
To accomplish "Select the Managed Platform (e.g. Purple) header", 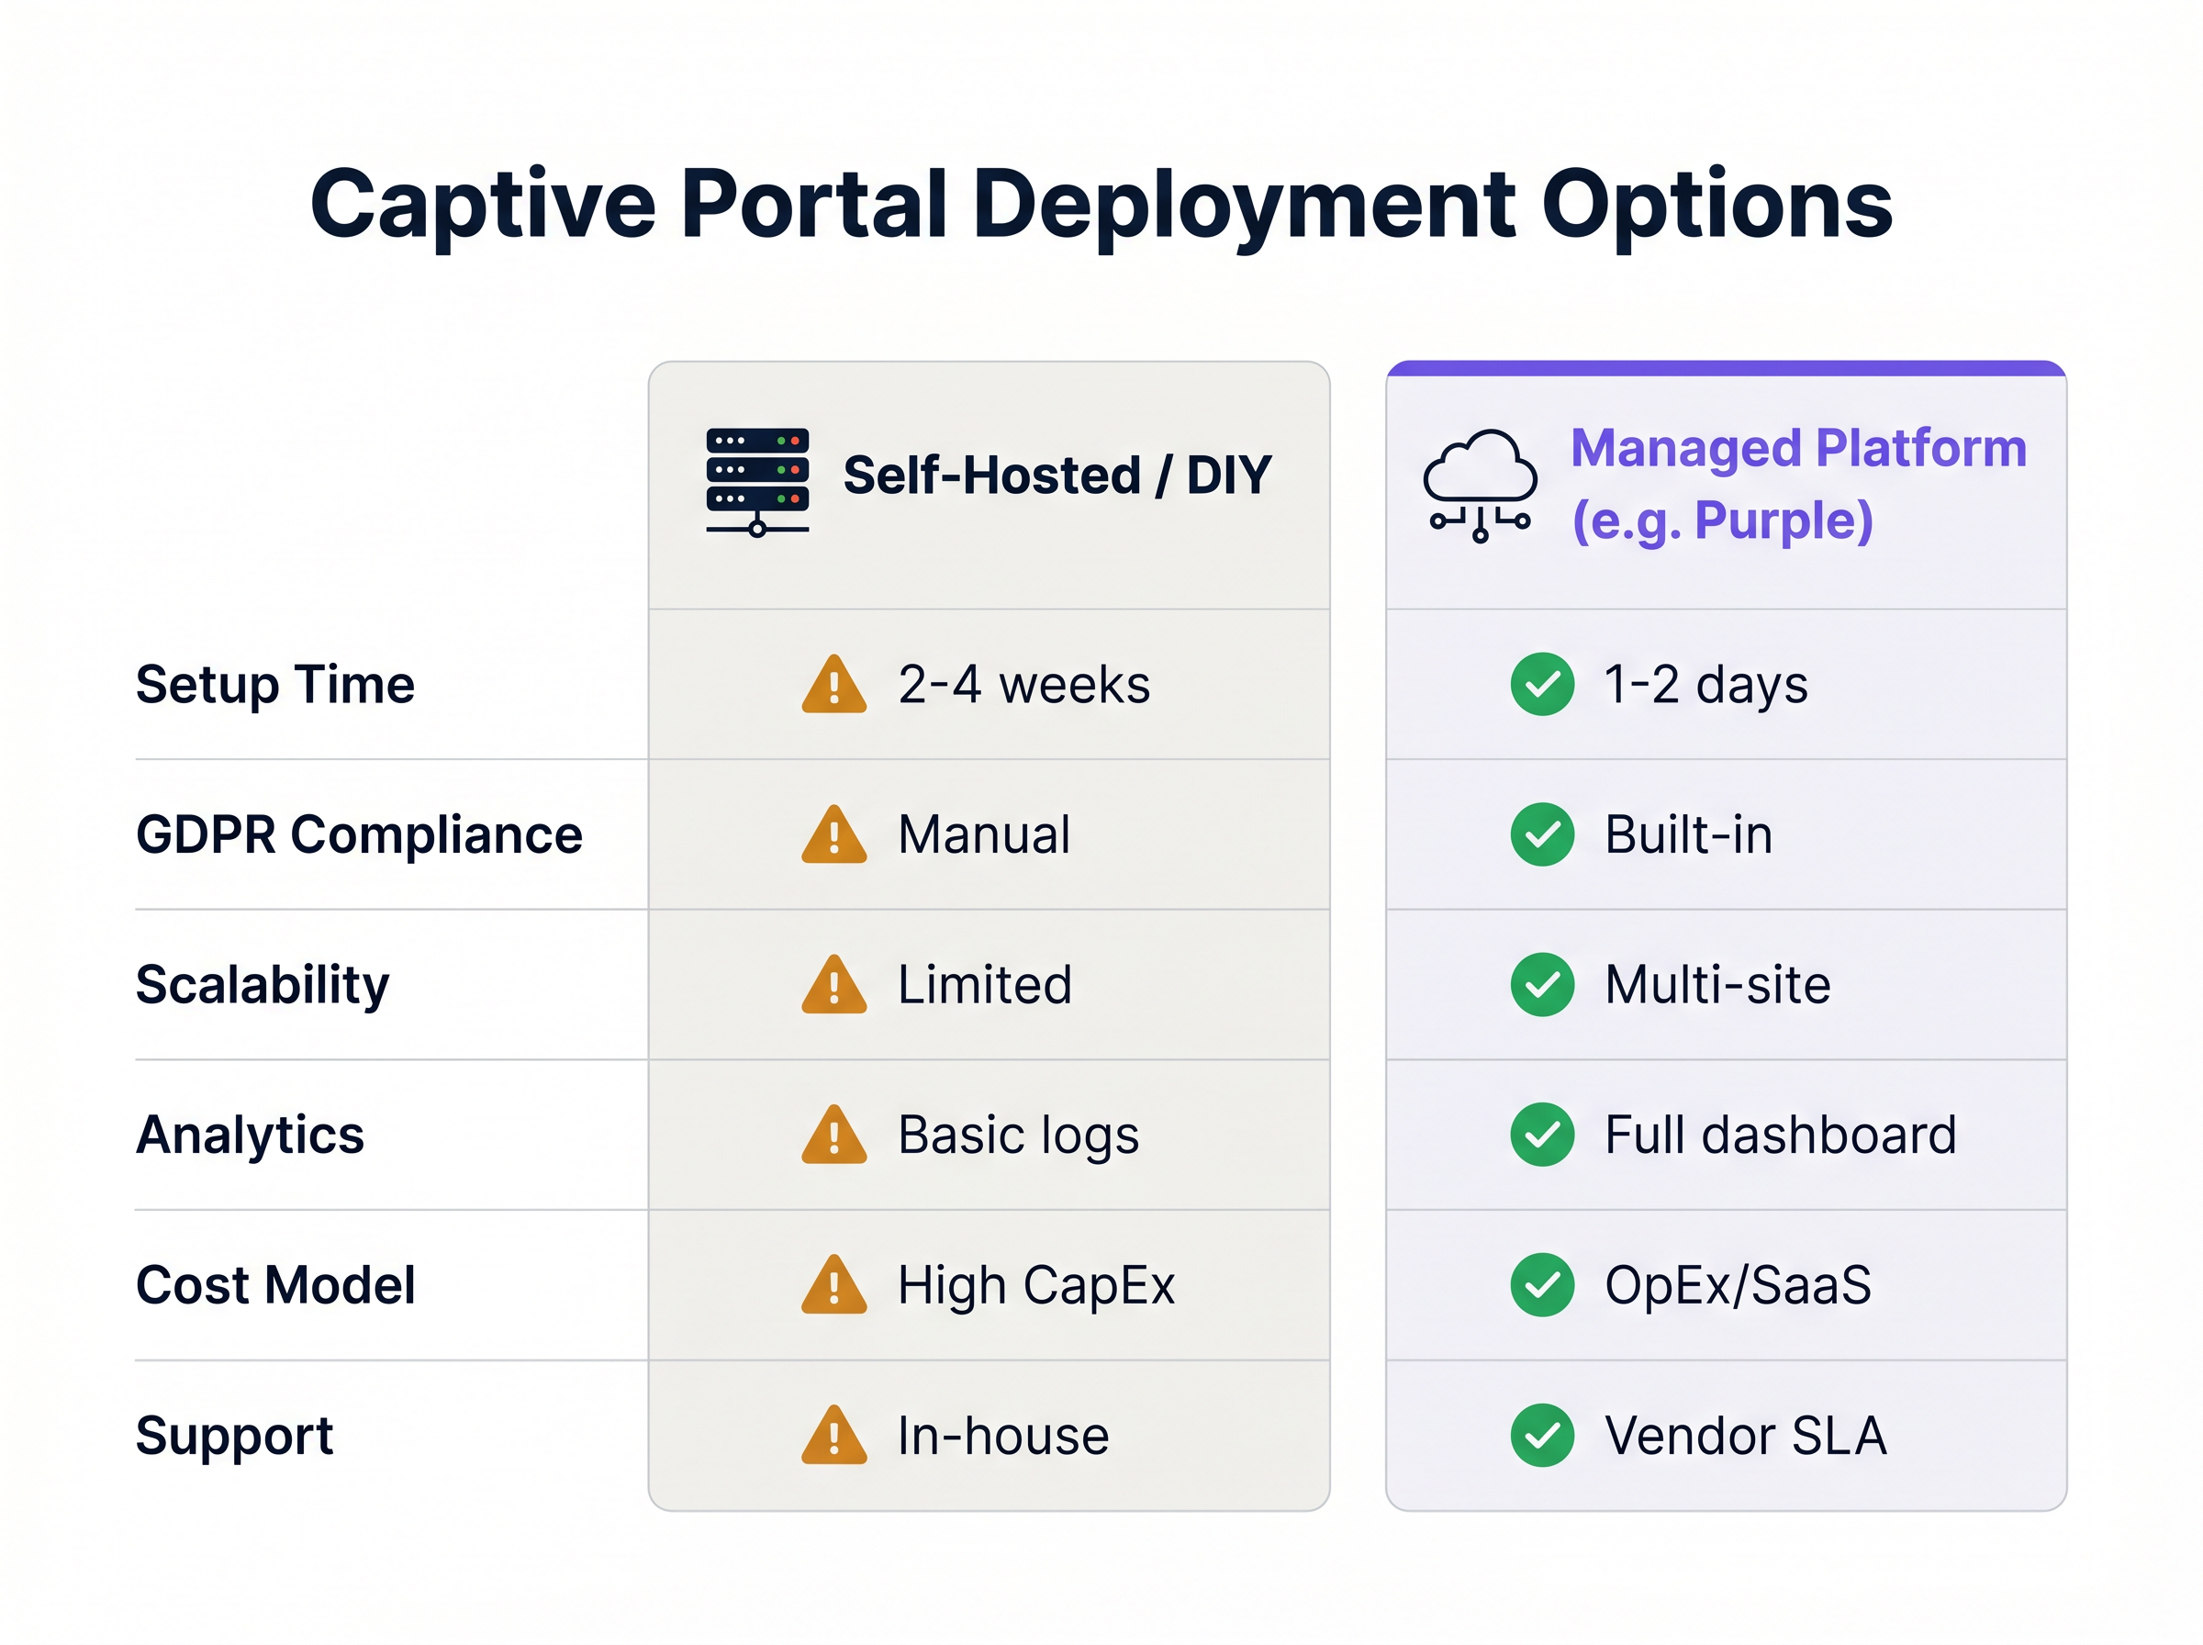I will point(1798,484).
